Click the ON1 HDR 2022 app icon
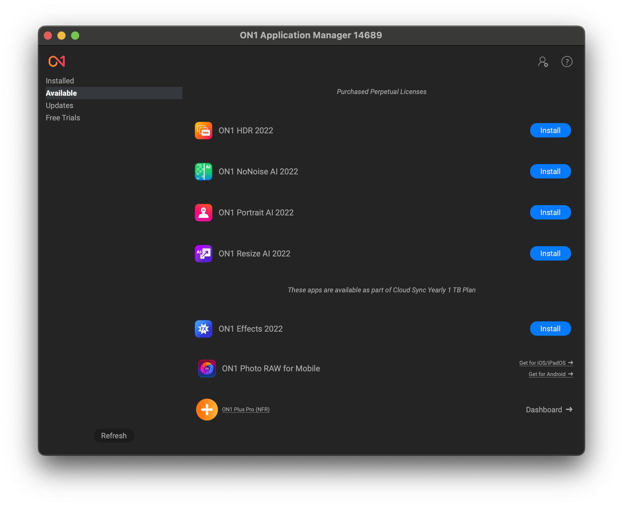The image size is (623, 506). pyautogui.click(x=204, y=131)
